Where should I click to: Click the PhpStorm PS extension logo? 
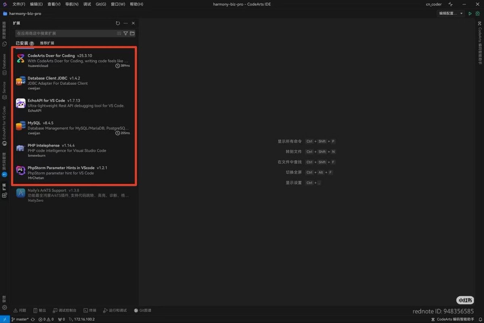(x=21, y=171)
